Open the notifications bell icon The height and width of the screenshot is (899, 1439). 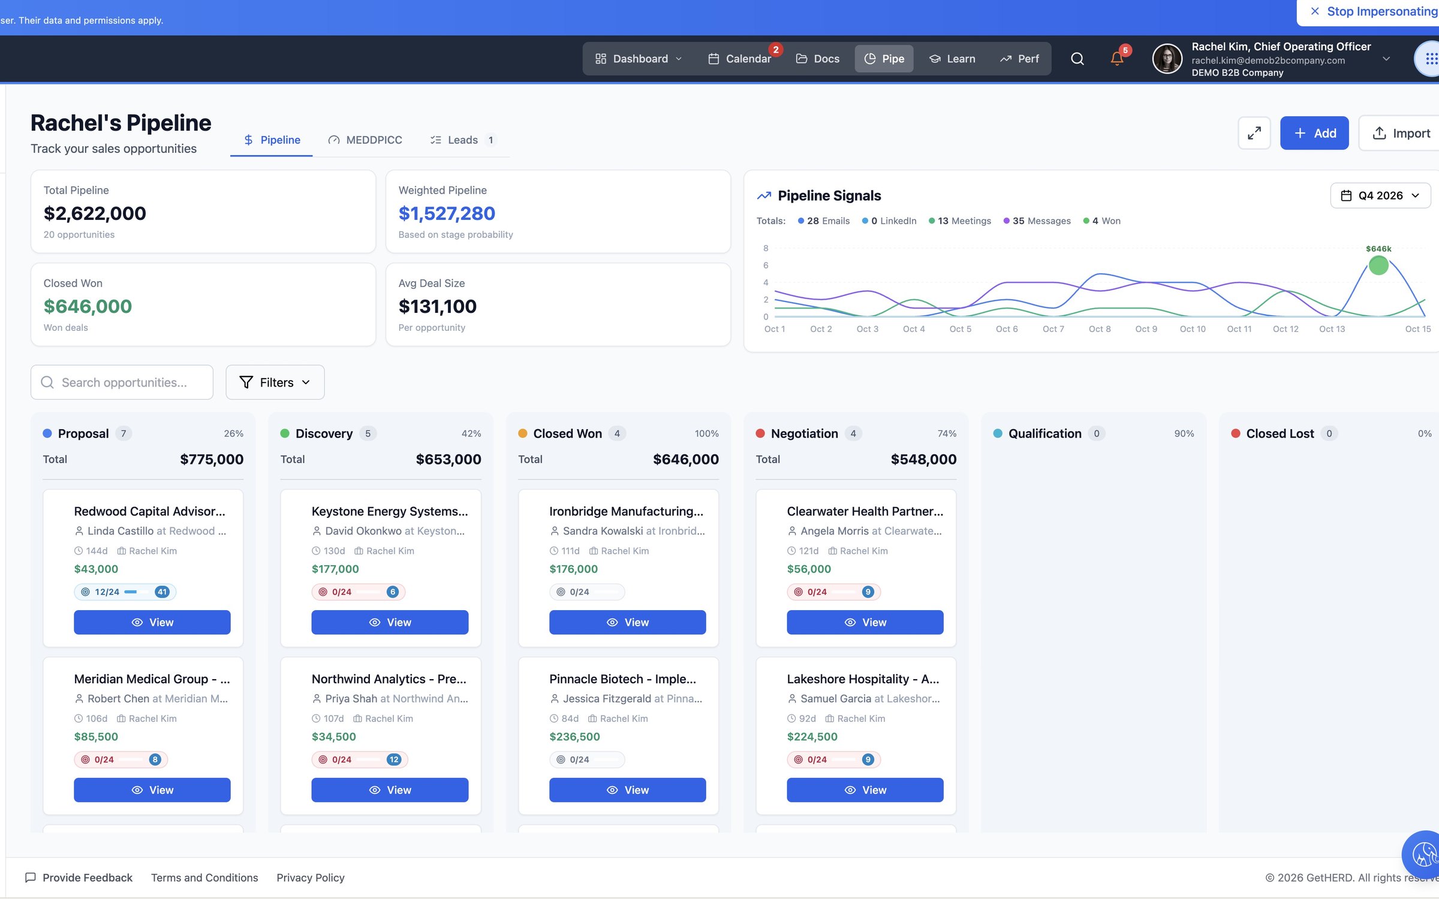(x=1117, y=58)
